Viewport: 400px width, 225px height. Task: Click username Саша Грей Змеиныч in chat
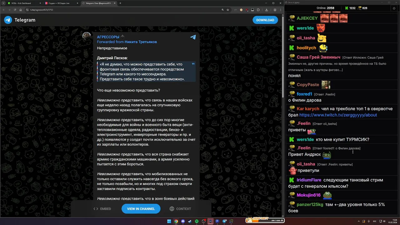(318, 57)
